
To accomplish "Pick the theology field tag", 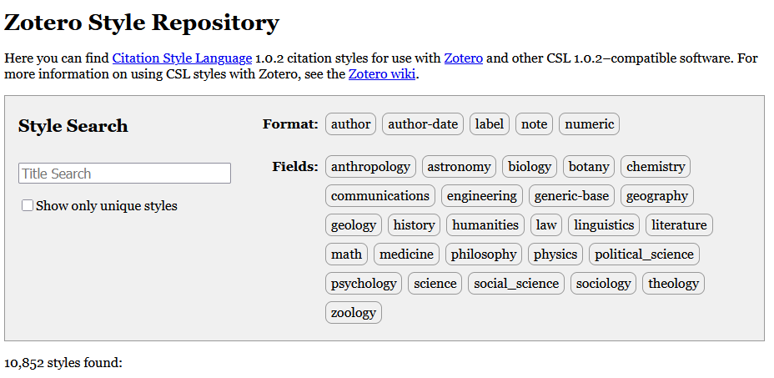I will tap(673, 283).
